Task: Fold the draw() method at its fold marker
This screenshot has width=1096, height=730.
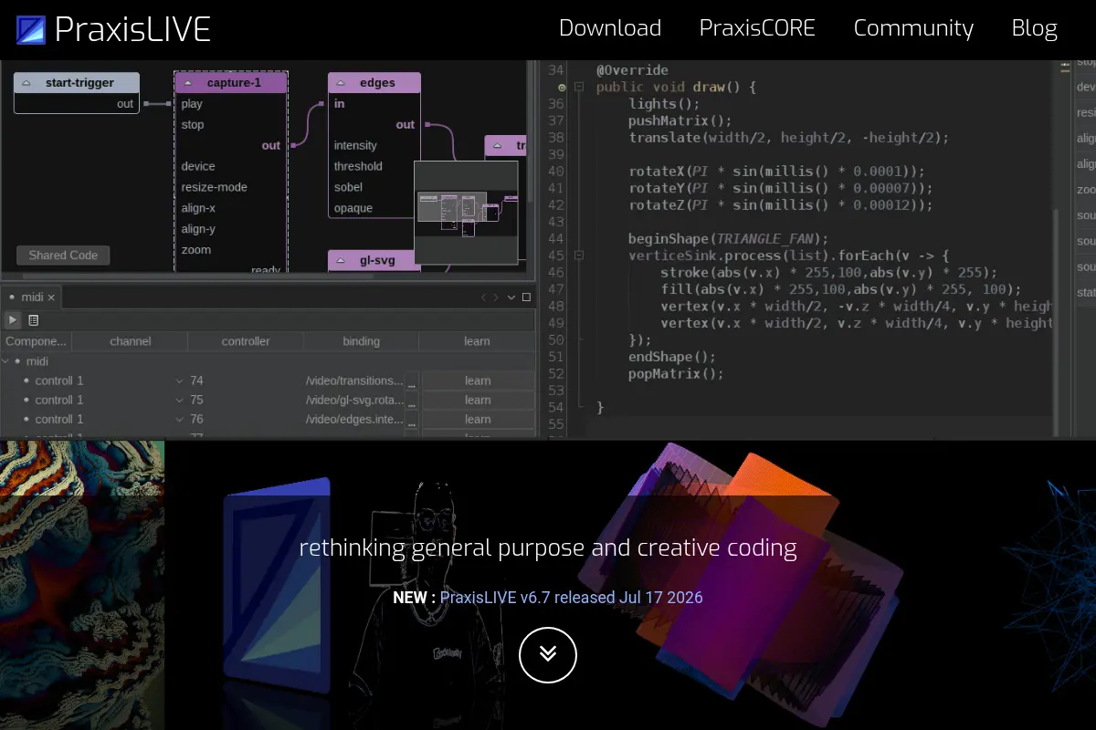Action: 579,87
